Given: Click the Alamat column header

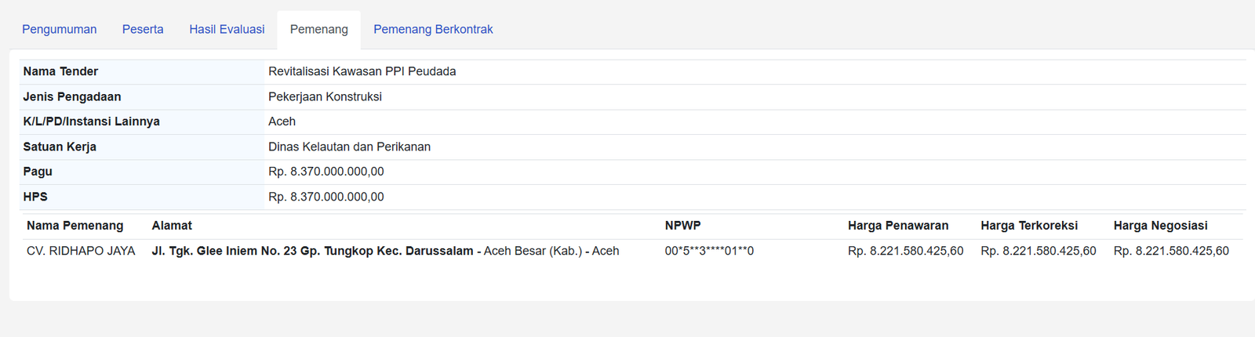Looking at the screenshot, I should [x=172, y=226].
